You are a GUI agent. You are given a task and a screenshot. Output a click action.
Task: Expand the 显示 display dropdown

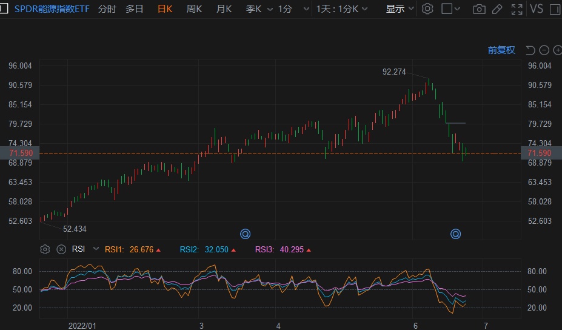400,9
